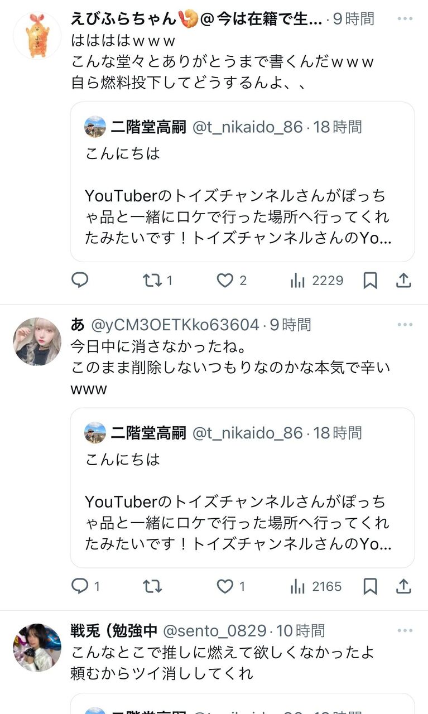The image size is (428, 714).
Task: Like えびふらちゃん's tweet
Action: click(x=225, y=280)
